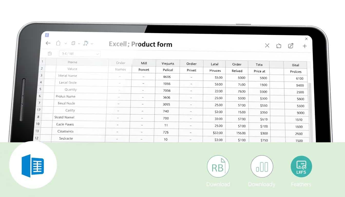Select the 'Stratd Namel' row label

tap(64, 117)
